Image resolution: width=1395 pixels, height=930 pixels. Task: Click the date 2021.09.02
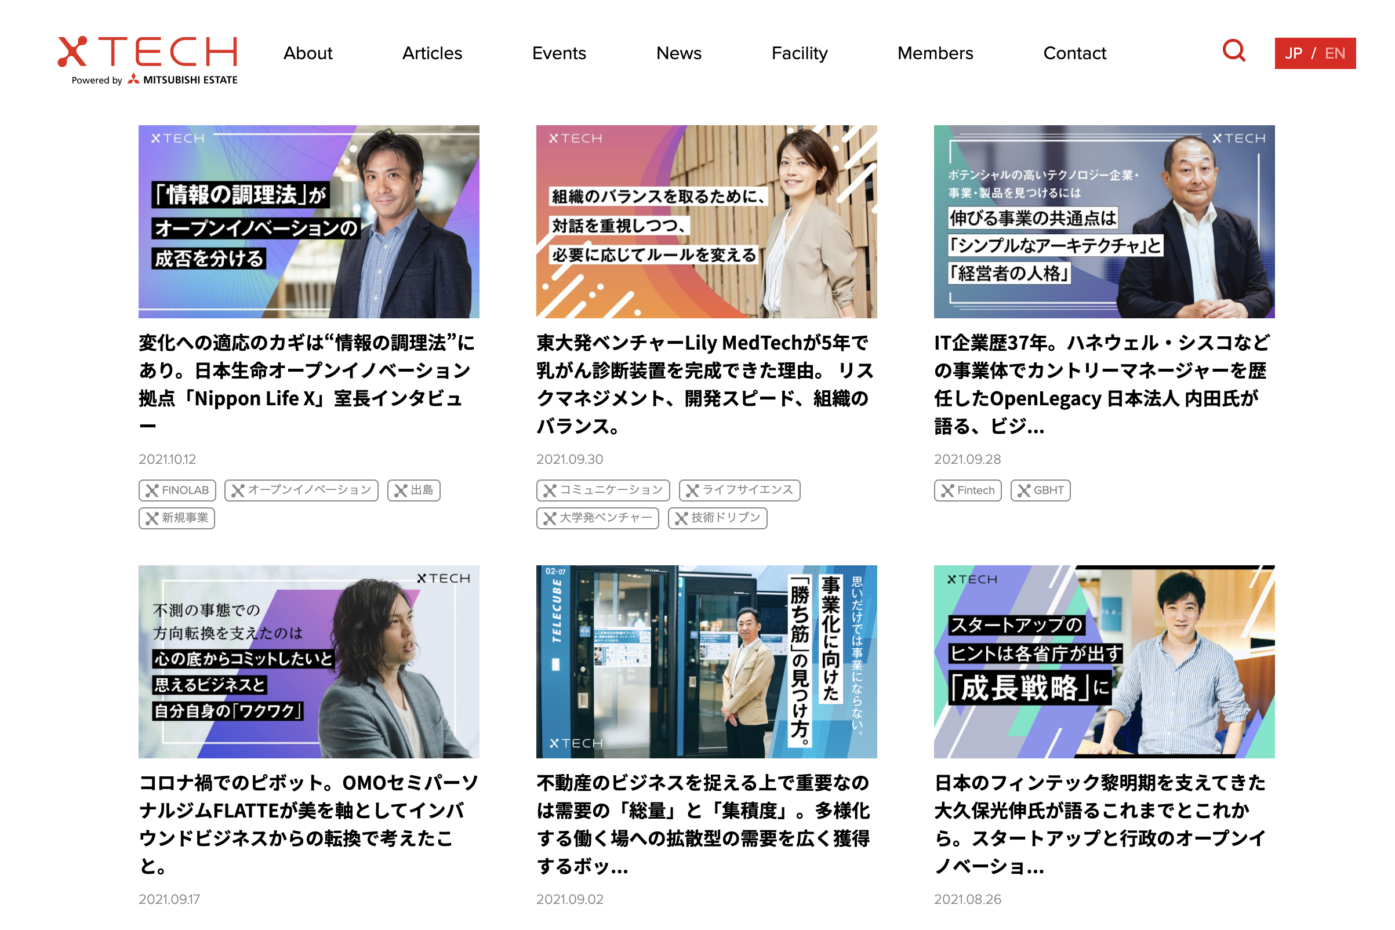click(x=569, y=899)
